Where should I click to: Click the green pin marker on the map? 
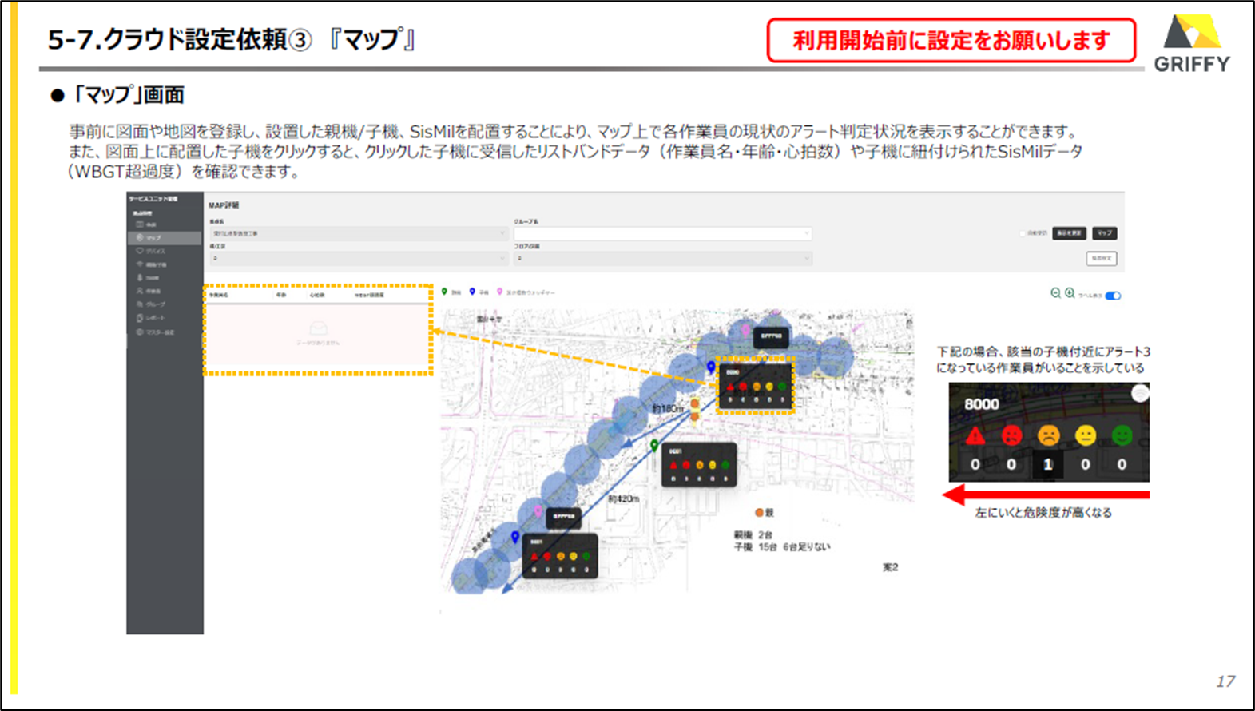[x=654, y=445]
